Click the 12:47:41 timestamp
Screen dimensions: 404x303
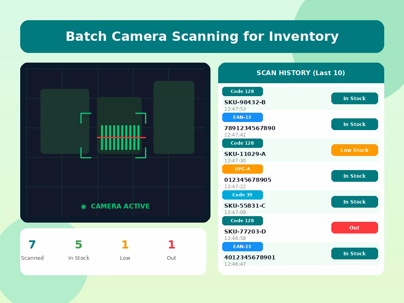click(235, 135)
